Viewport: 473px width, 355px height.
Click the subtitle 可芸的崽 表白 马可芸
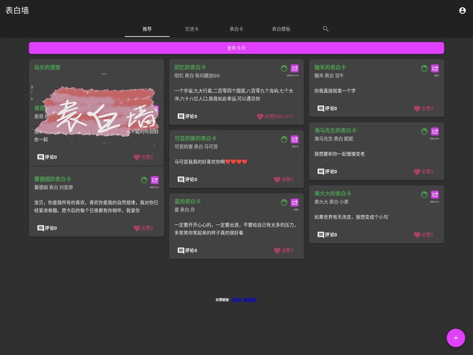(196, 147)
